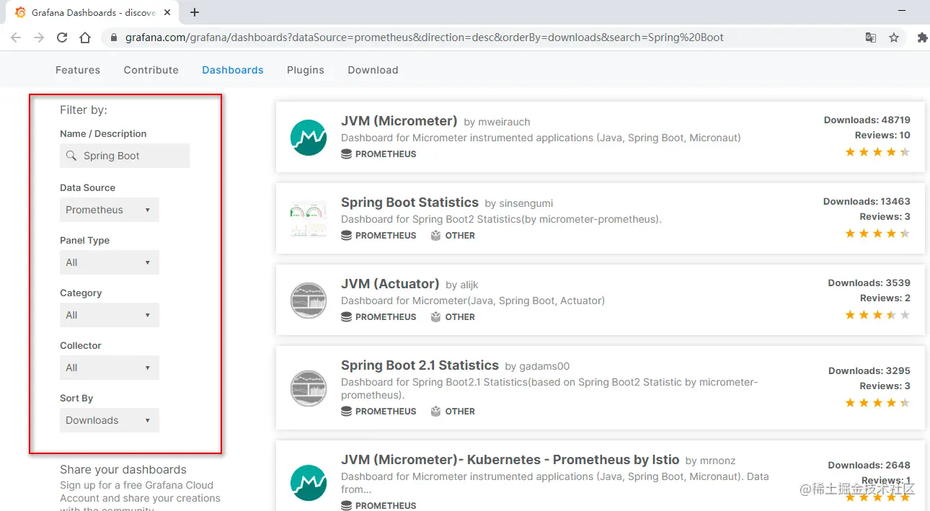Reload the page with refresh icon
Screen dimensions: 930x511
(62, 37)
